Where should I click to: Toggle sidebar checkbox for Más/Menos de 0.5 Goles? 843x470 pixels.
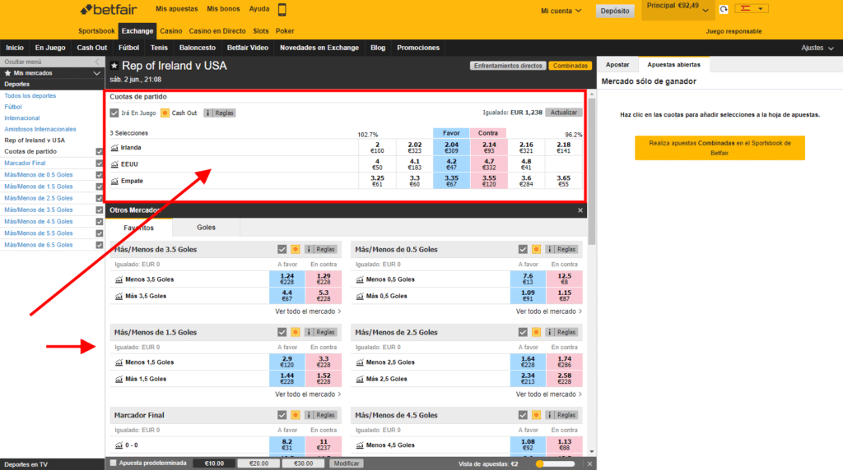pyautogui.click(x=99, y=175)
